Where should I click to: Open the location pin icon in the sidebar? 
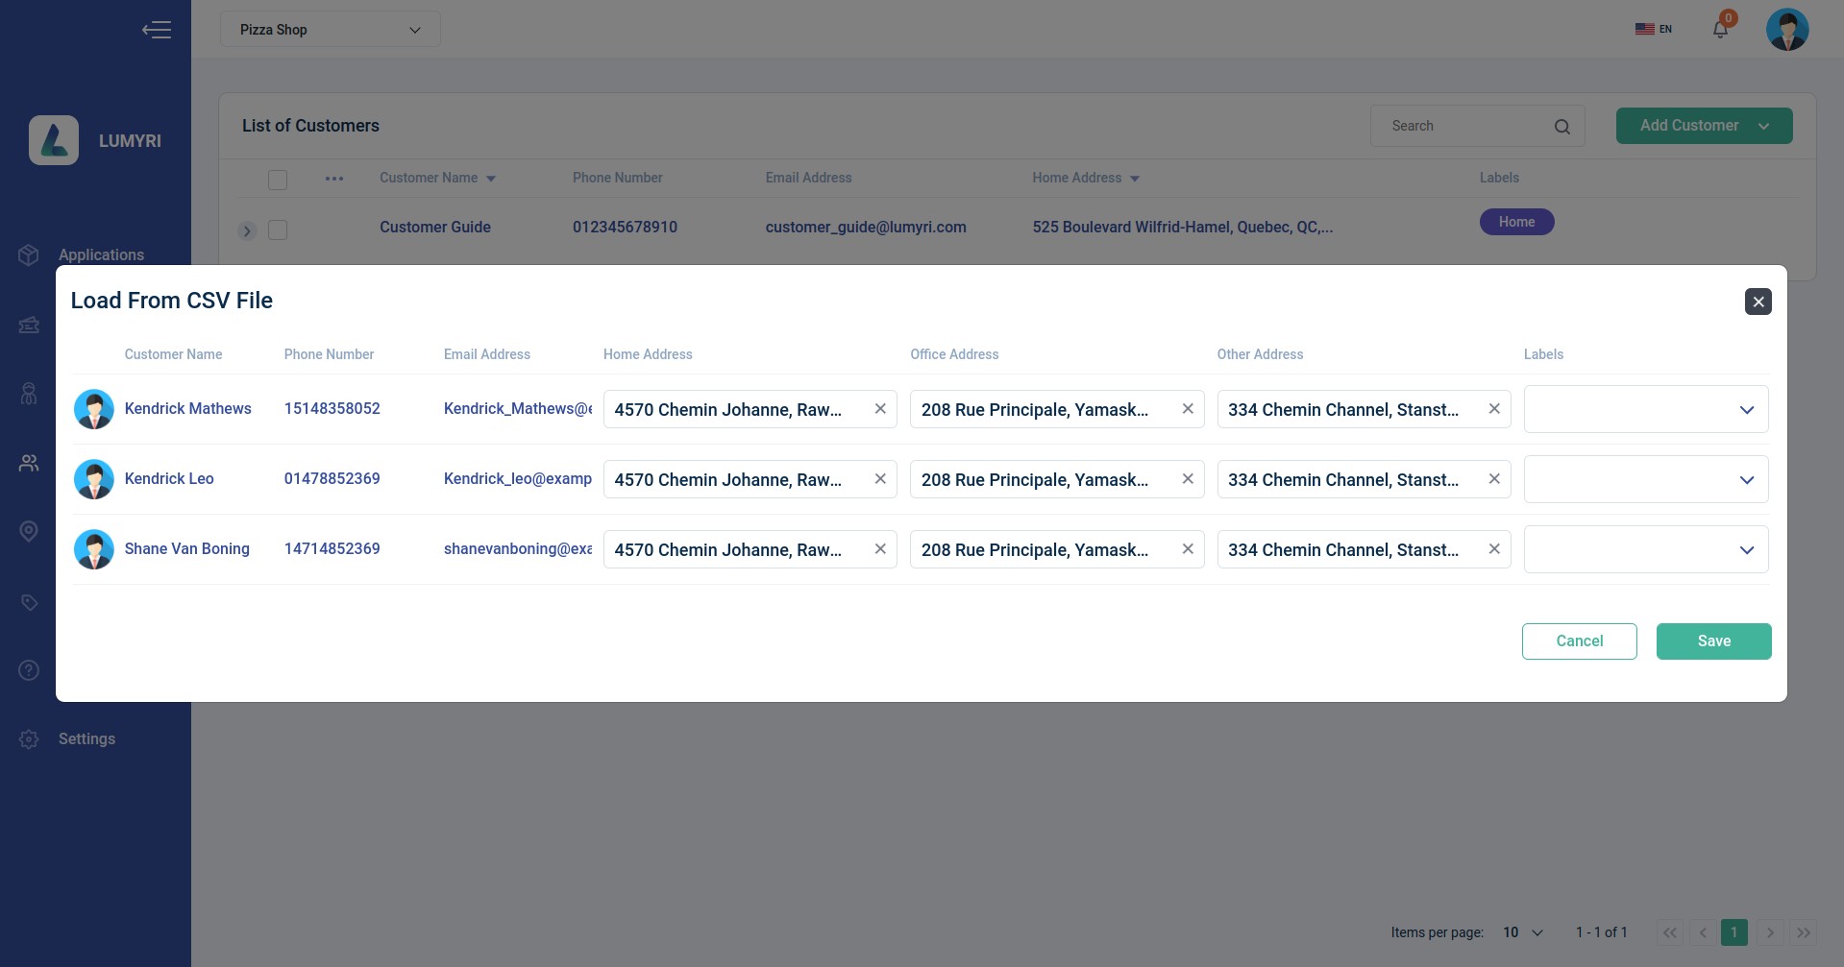(29, 531)
